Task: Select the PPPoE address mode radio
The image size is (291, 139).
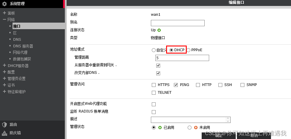Action: tap(188, 50)
